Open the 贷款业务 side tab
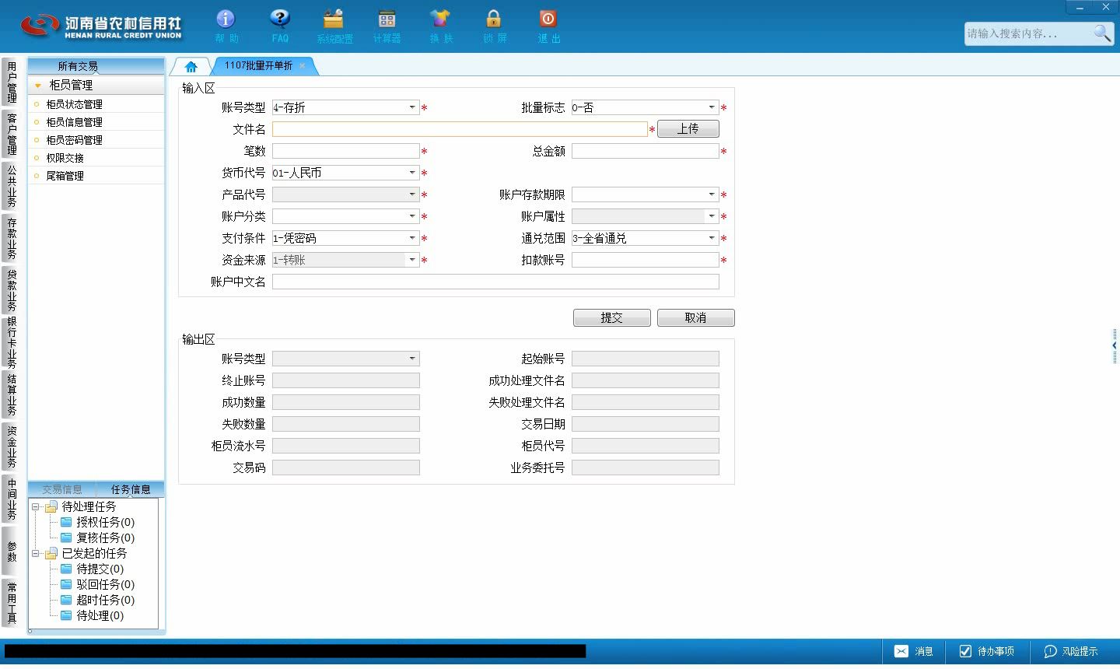 click(11, 290)
